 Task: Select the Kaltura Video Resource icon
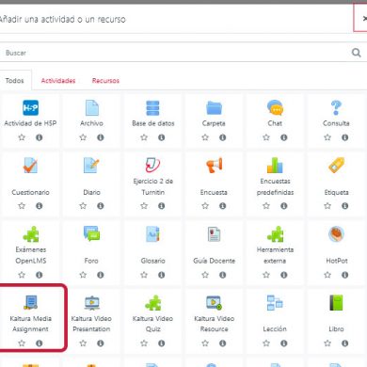point(214,303)
